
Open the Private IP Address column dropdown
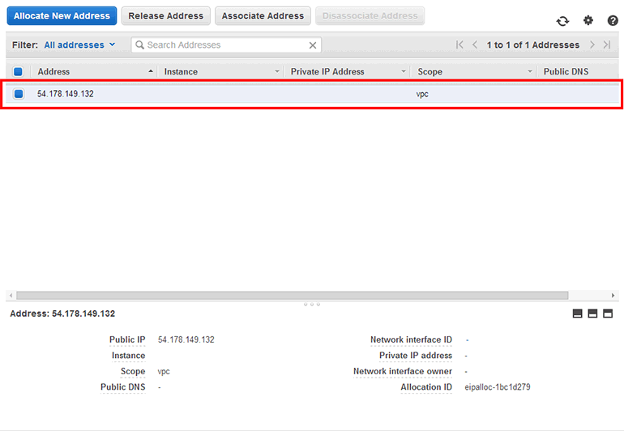click(404, 72)
